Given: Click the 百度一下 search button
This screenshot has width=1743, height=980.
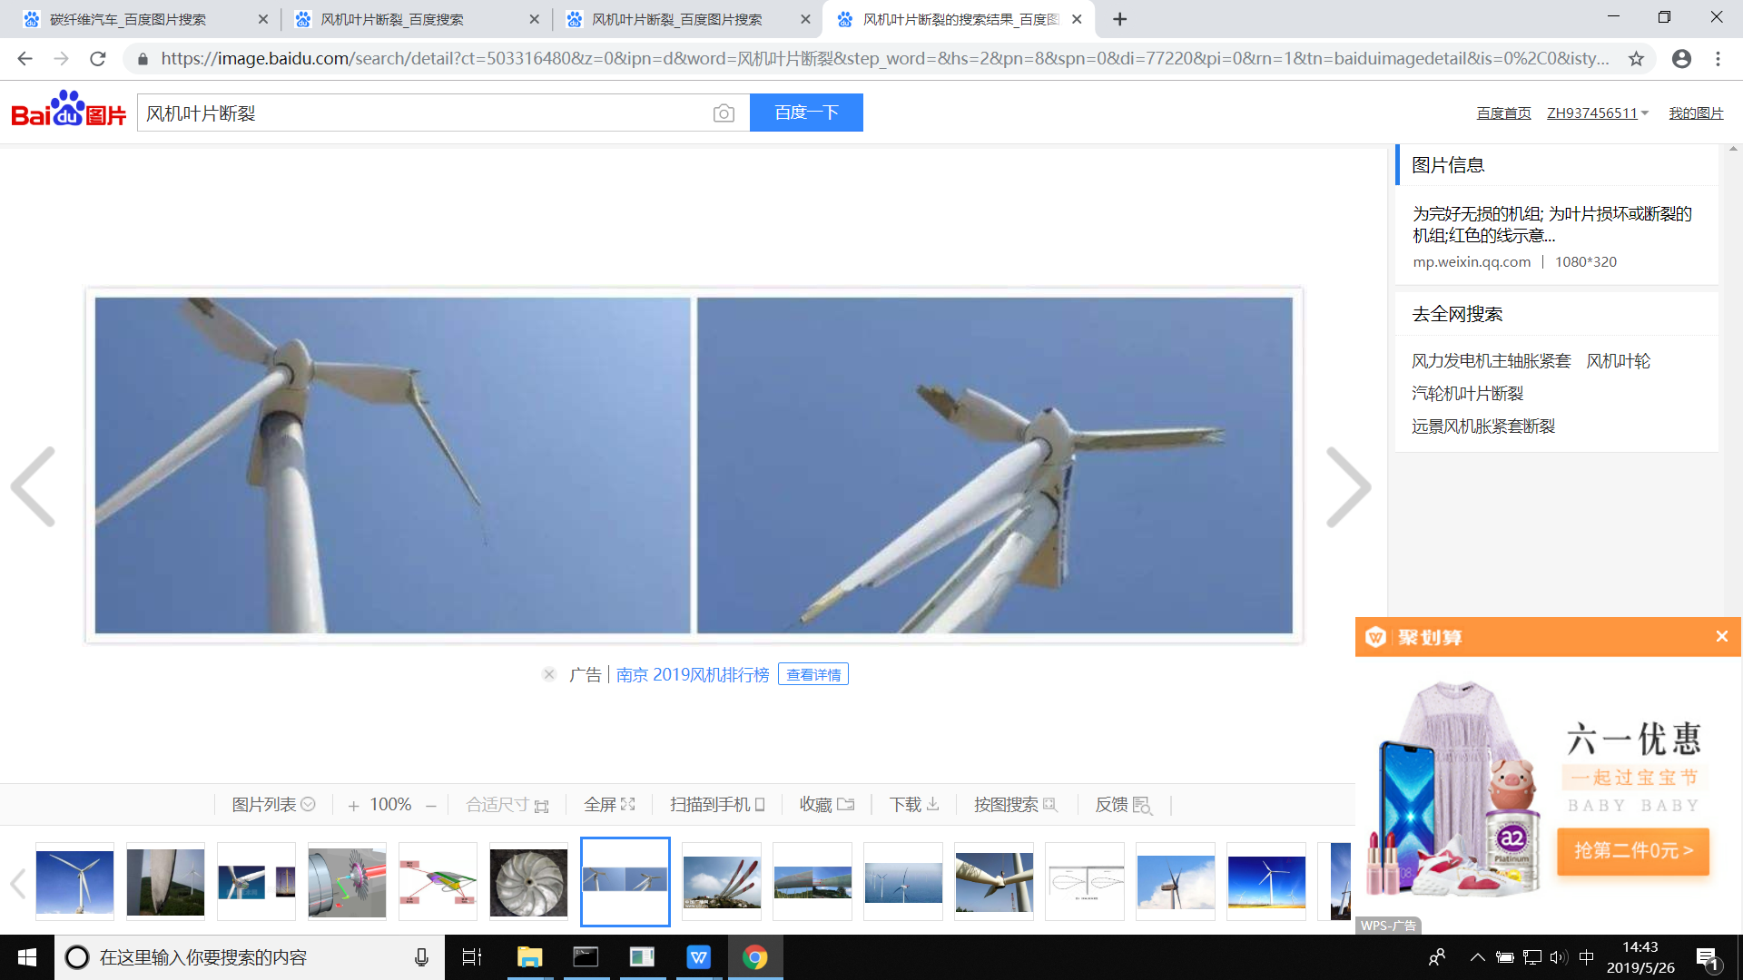Looking at the screenshot, I should (805, 113).
